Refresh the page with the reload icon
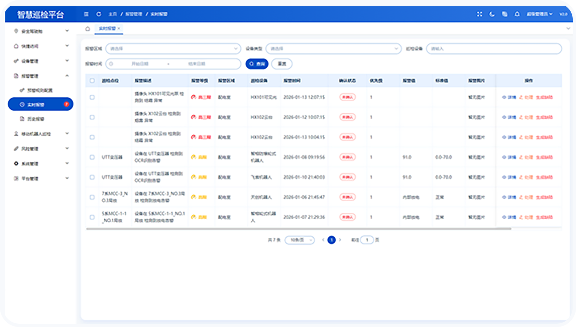The image size is (576, 327). point(98,14)
